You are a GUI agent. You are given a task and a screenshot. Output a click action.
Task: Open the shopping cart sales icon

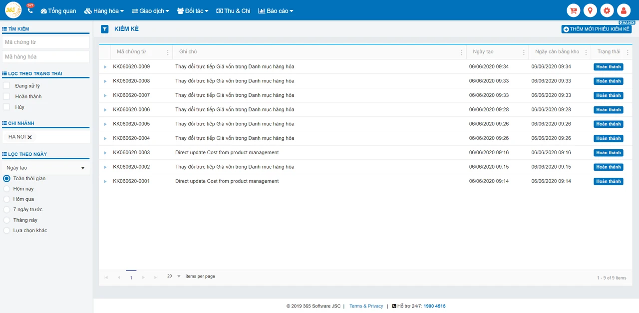[x=574, y=10]
